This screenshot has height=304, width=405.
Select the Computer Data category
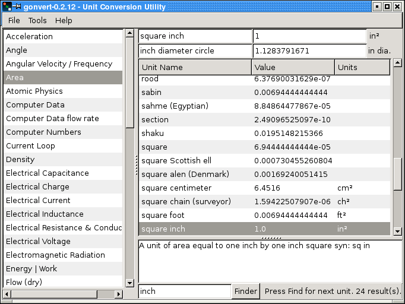coord(63,105)
